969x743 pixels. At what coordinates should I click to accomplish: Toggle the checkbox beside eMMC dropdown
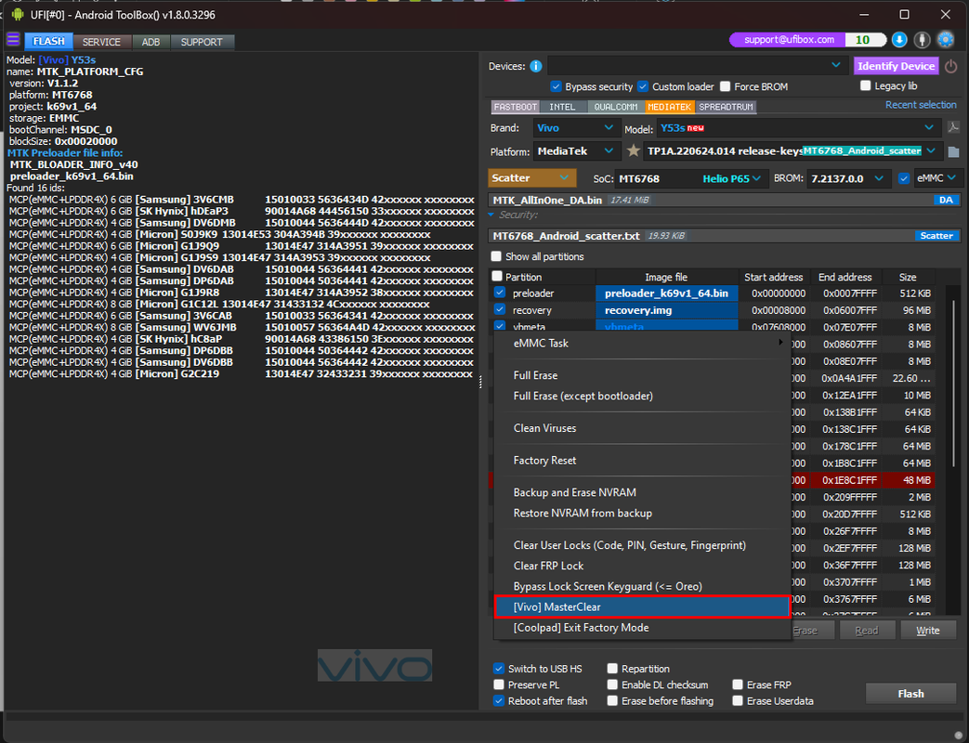904,178
